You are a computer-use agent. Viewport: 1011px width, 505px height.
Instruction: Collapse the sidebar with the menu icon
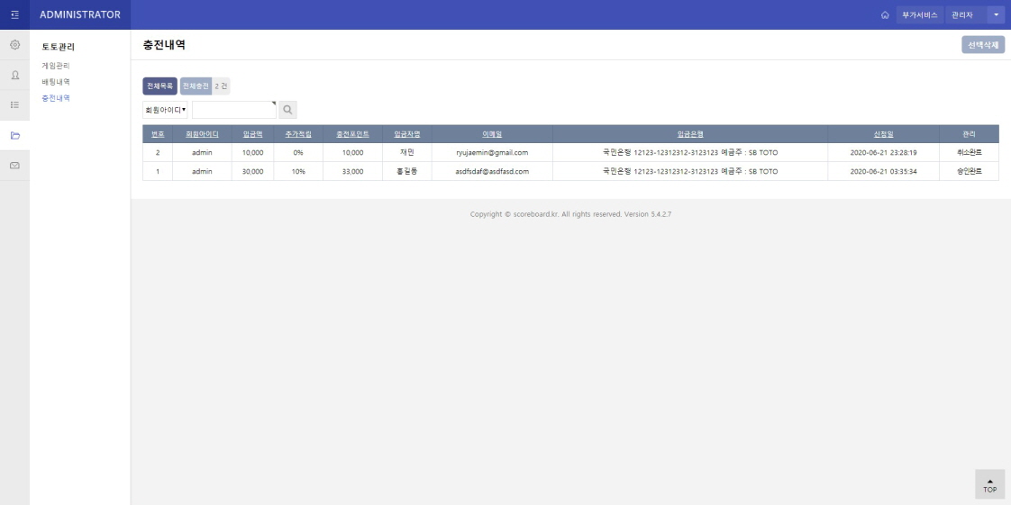14,14
